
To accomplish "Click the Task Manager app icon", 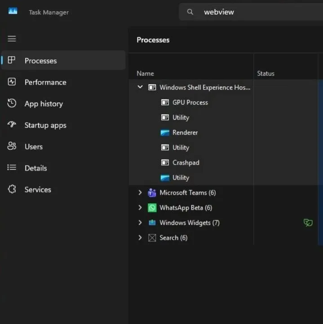I will click(x=13, y=11).
